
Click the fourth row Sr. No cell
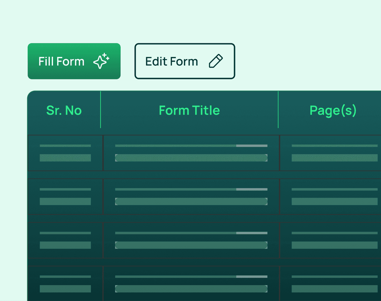[65, 284]
